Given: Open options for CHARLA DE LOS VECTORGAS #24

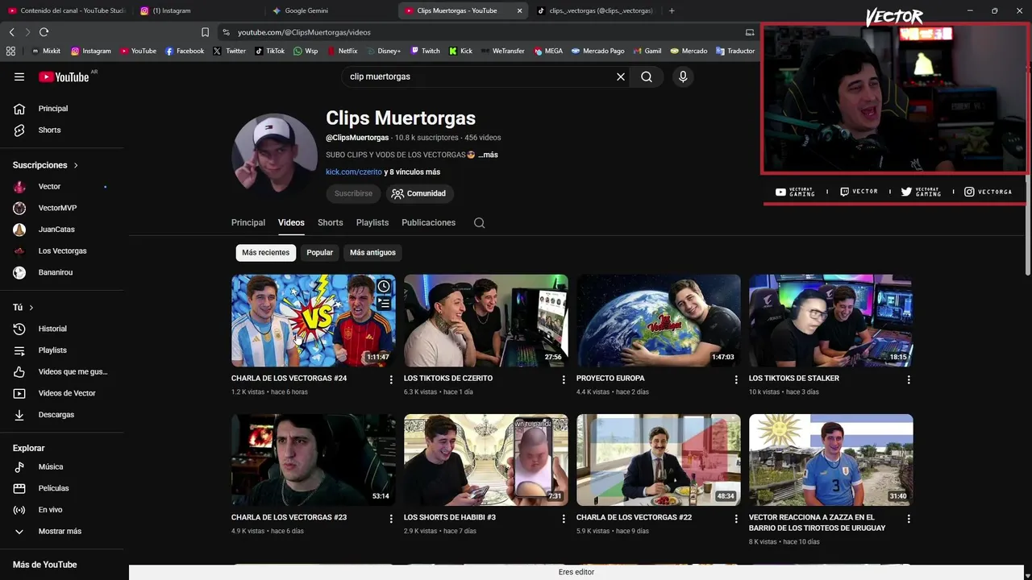Looking at the screenshot, I should coord(391,379).
